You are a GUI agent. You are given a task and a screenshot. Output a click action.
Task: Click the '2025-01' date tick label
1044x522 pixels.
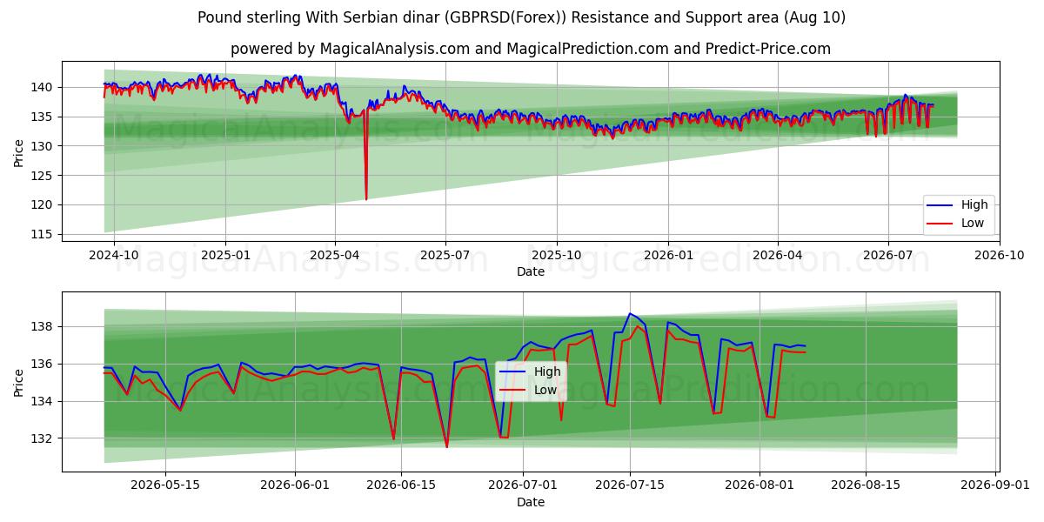tap(225, 256)
